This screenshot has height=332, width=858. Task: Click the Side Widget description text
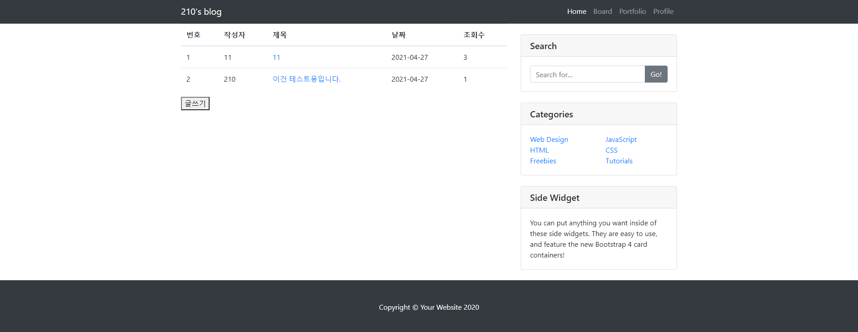click(x=593, y=239)
